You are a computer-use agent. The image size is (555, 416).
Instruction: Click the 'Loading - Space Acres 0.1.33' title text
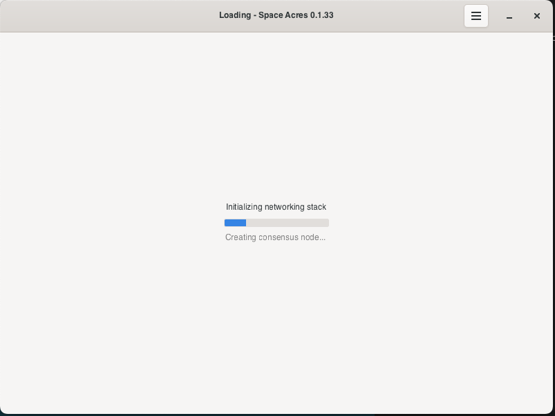276,15
